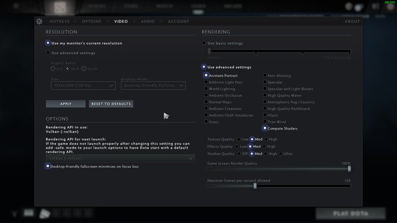Choose the 16:9 aspect ratio
The width and height of the screenshot is (397, 223).
68,69
